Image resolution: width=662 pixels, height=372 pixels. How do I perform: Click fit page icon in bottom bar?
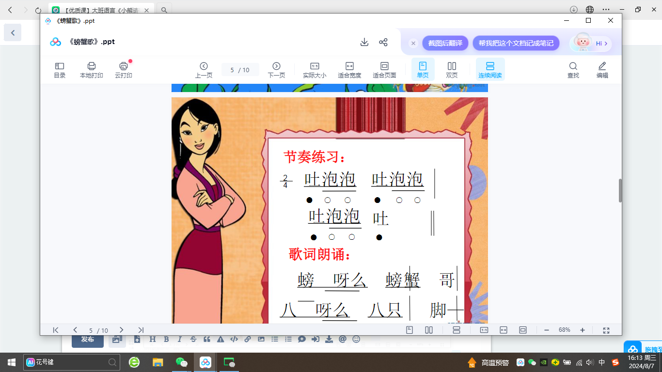(523, 330)
